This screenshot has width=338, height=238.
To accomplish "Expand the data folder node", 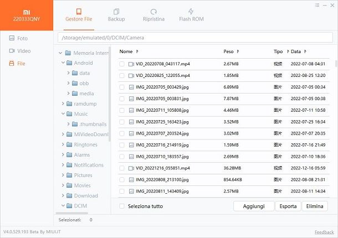I will coord(68,73).
